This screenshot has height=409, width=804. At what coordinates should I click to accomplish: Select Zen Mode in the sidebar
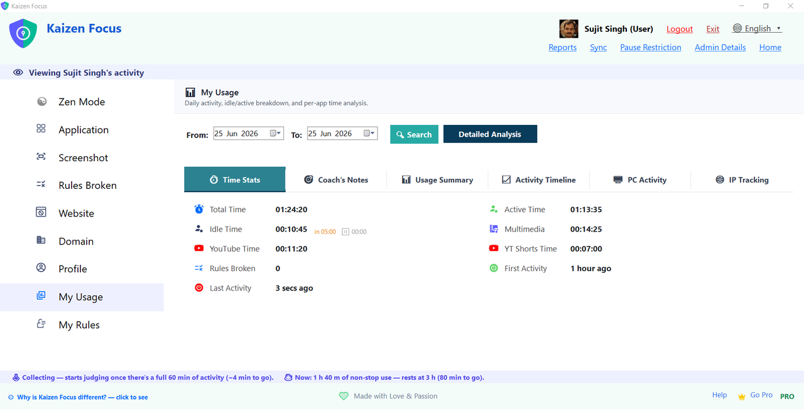[x=82, y=102]
